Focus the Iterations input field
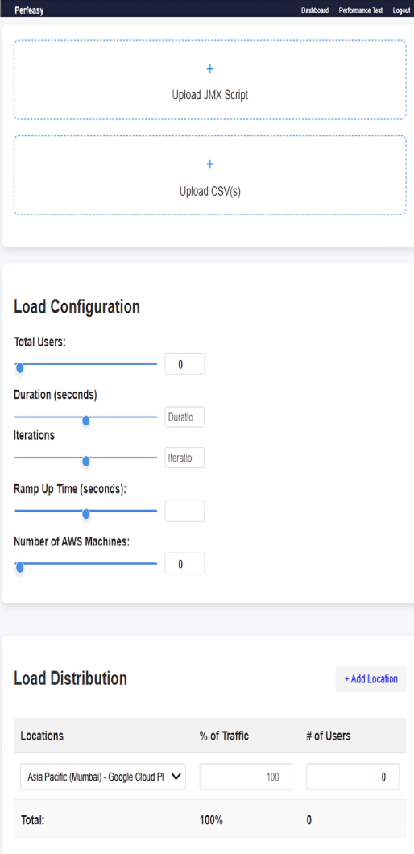414x854 pixels. tap(184, 458)
